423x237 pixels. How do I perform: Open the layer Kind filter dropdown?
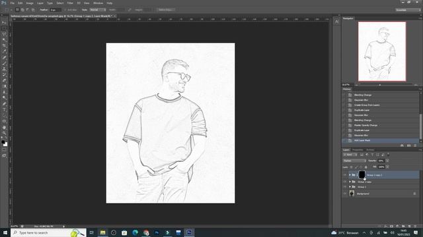350,155
